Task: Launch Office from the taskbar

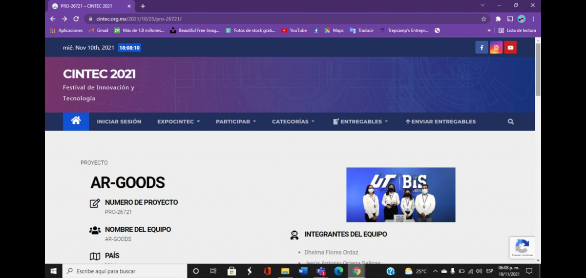Action: (x=267, y=271)
